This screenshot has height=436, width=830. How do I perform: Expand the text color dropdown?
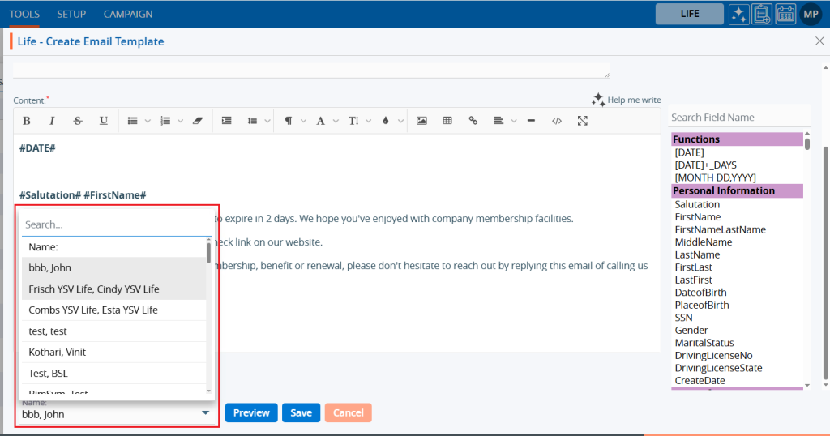pyautogui.click(x=390, y=121)
